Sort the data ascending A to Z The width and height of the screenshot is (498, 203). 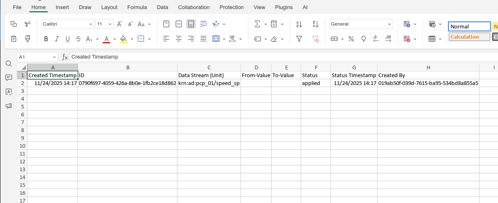[299, 24]
